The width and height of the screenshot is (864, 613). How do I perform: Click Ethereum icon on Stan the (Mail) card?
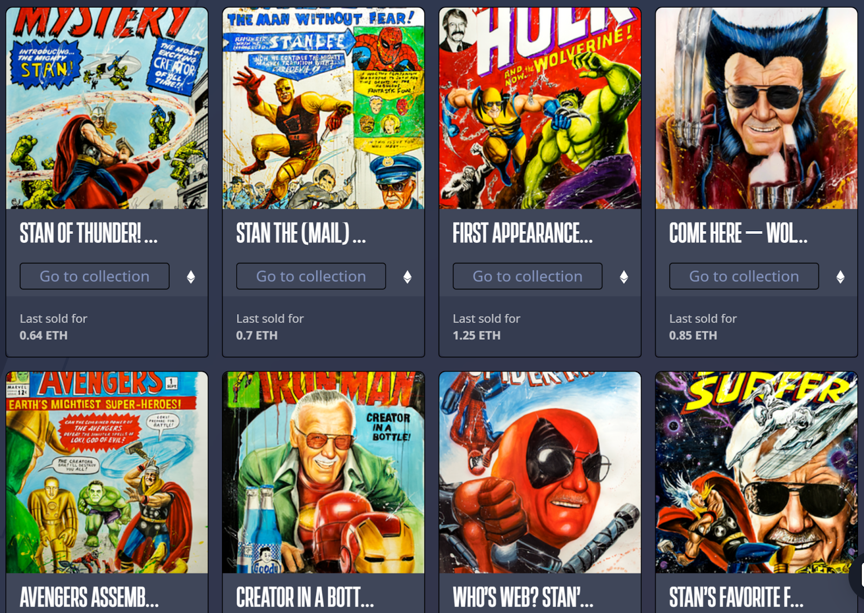point(407,277)
